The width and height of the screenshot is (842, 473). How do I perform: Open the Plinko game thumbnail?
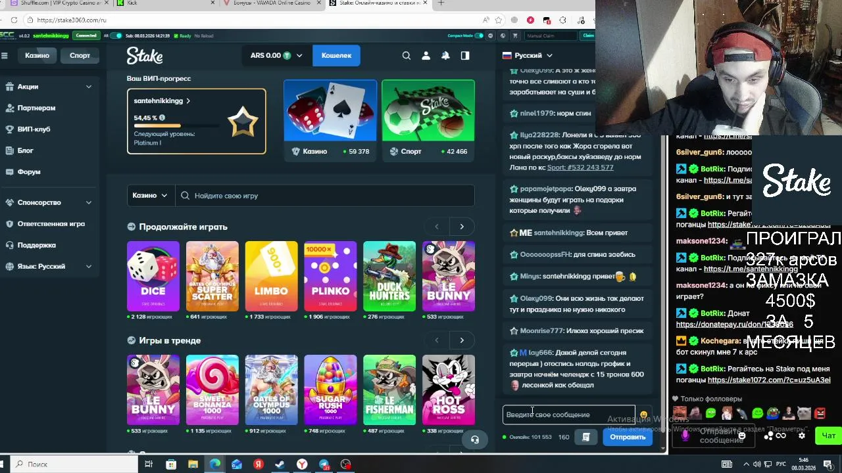[x=330, y=276]
